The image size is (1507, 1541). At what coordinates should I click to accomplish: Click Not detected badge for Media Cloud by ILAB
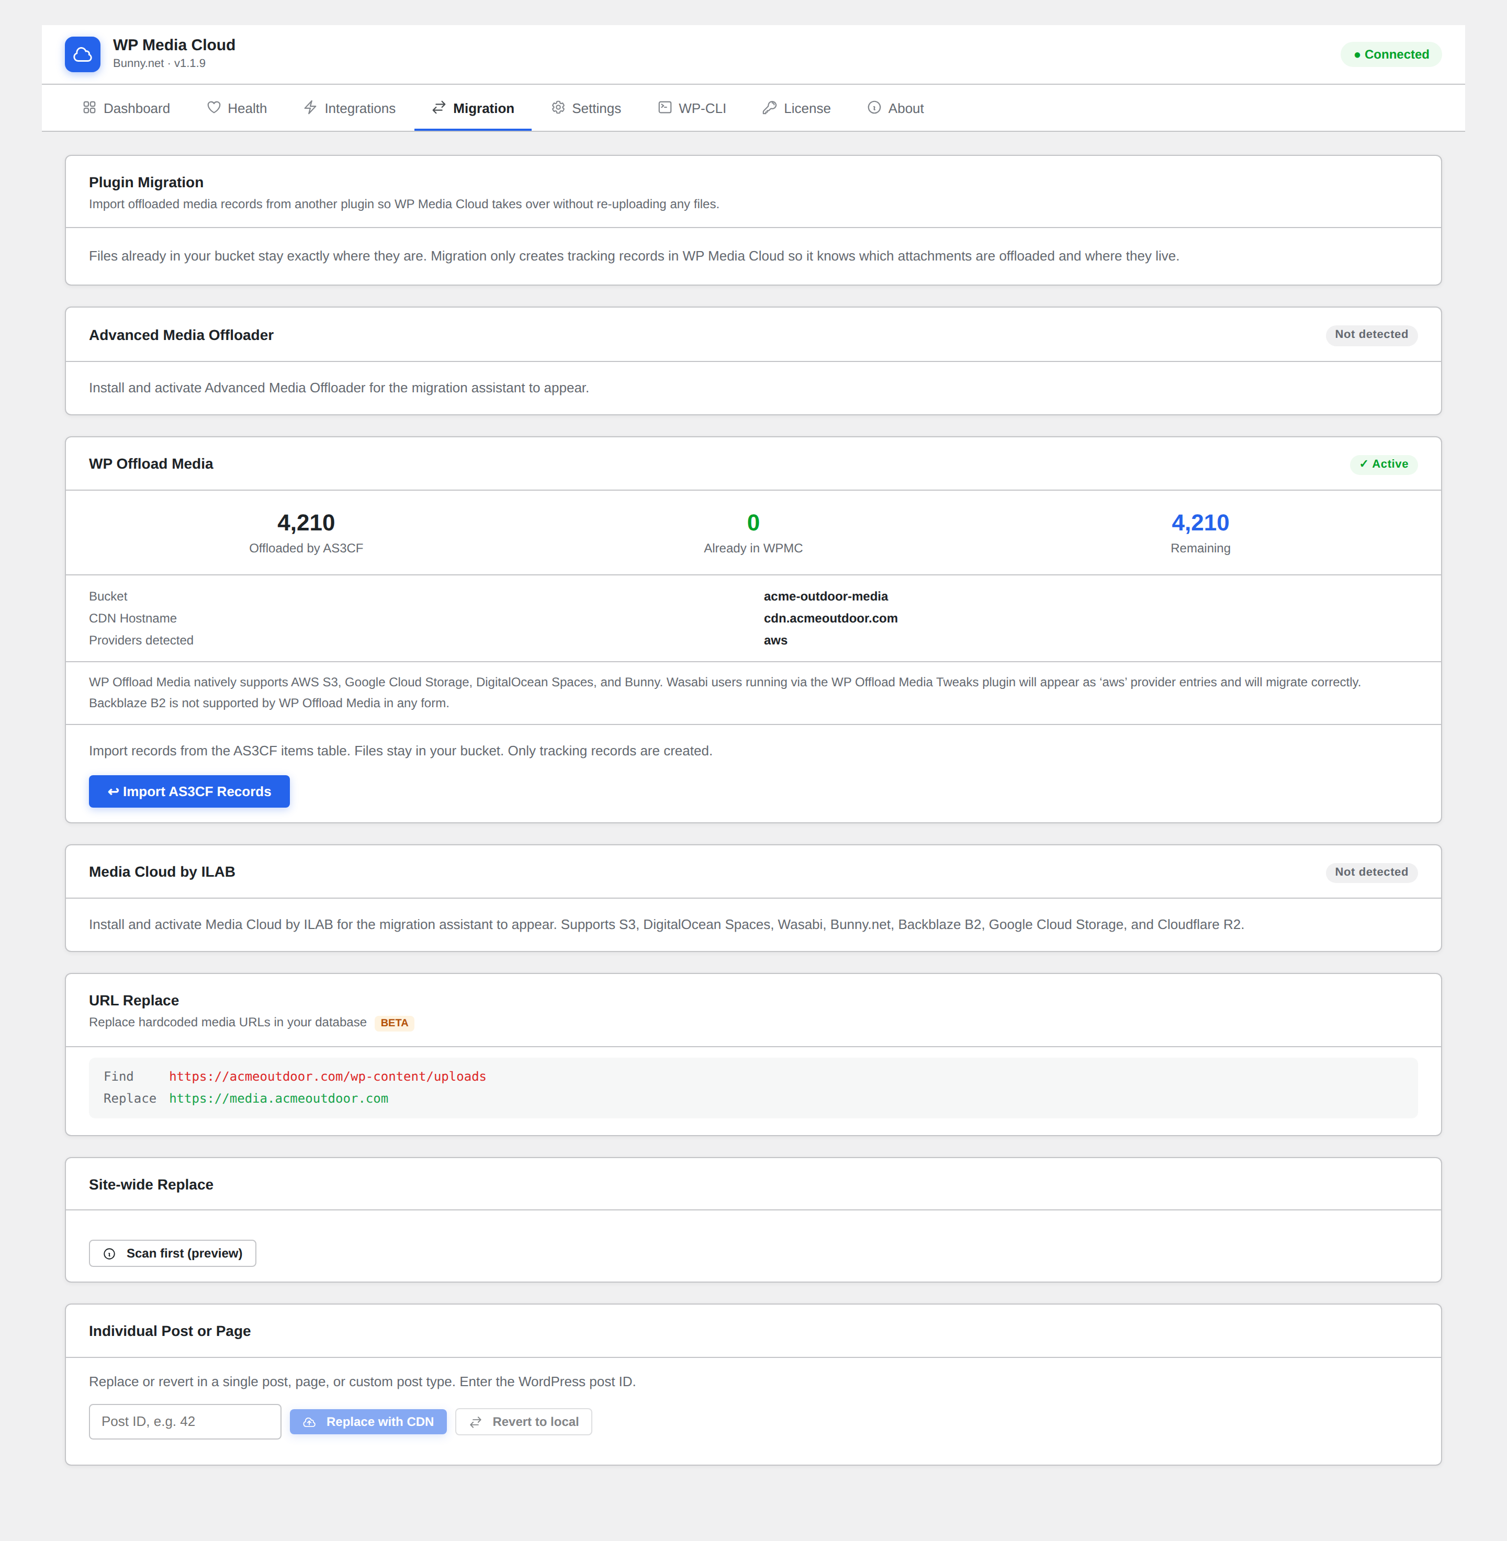[x=1371, y=872]
